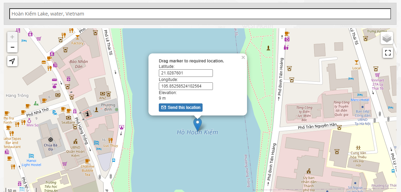Image resolution: width=401 pixels, height=192 pixels.
Task: Click the Vinmart shopping cart icon
Action: 377,75
